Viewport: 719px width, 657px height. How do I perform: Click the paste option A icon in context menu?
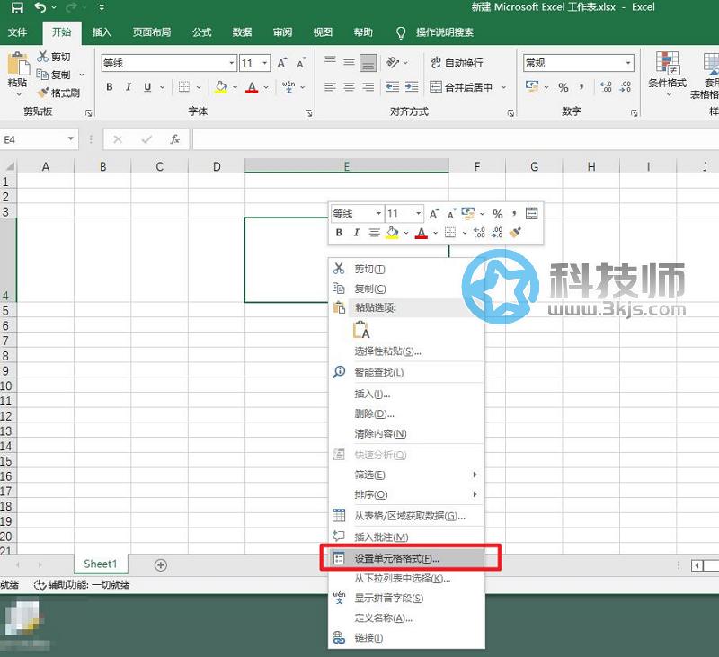click(x=361, y=330)
